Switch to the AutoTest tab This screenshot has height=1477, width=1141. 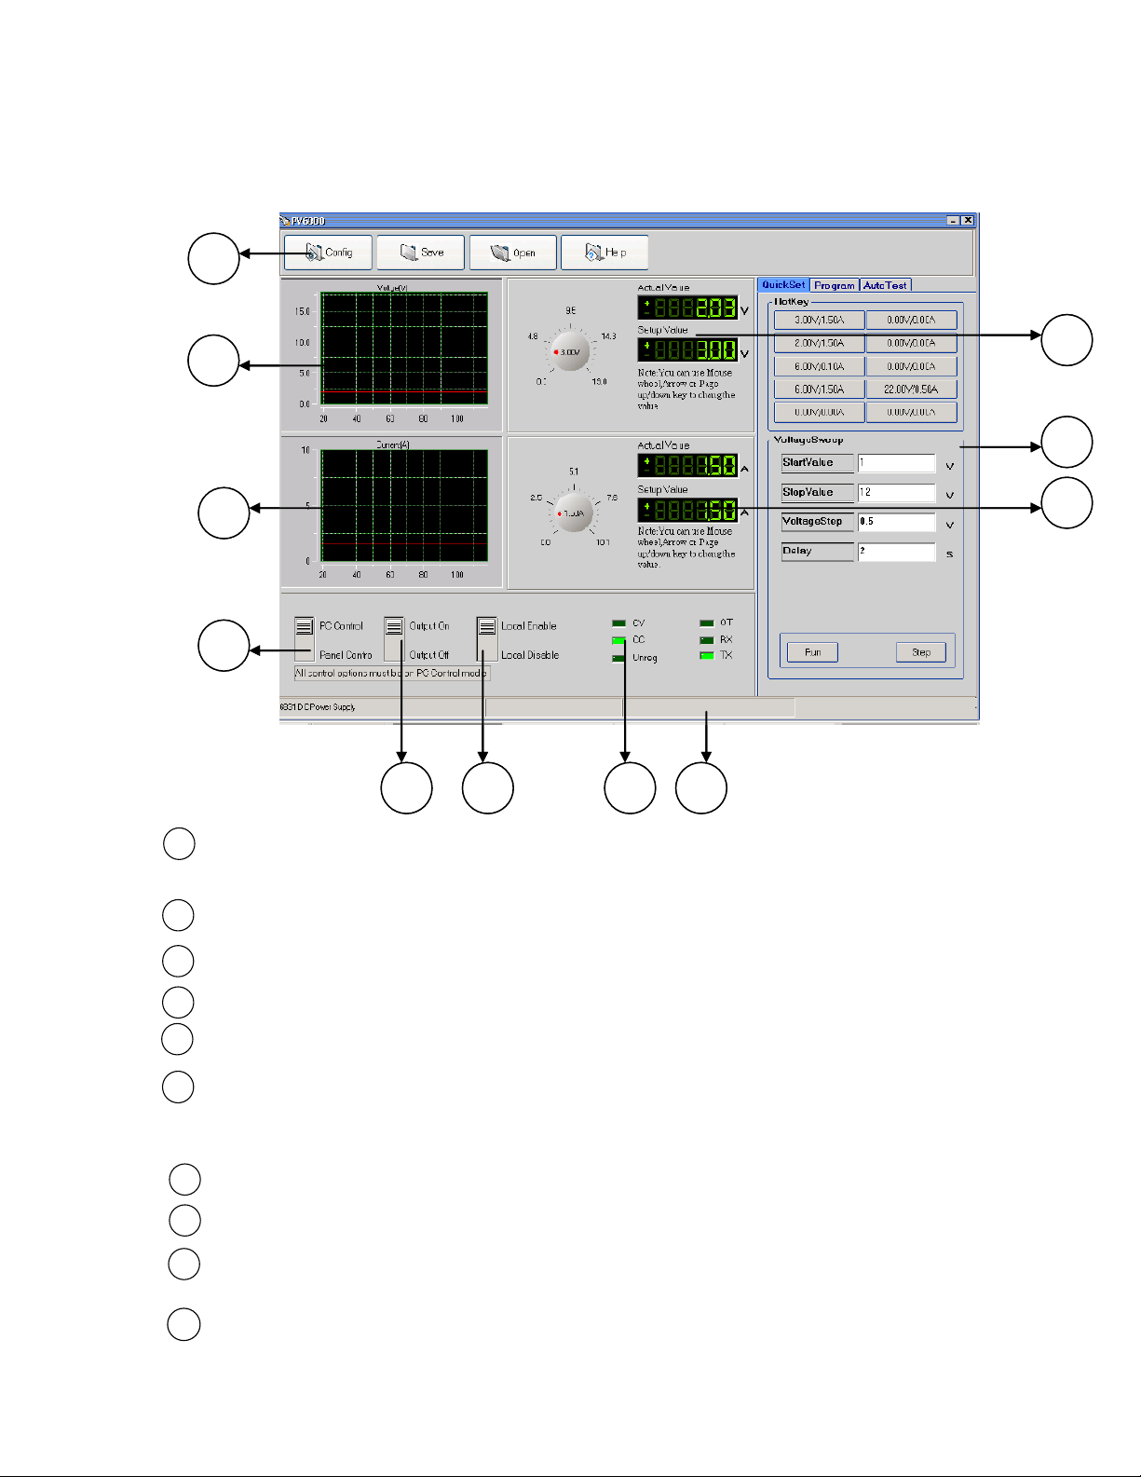(885, 285)
